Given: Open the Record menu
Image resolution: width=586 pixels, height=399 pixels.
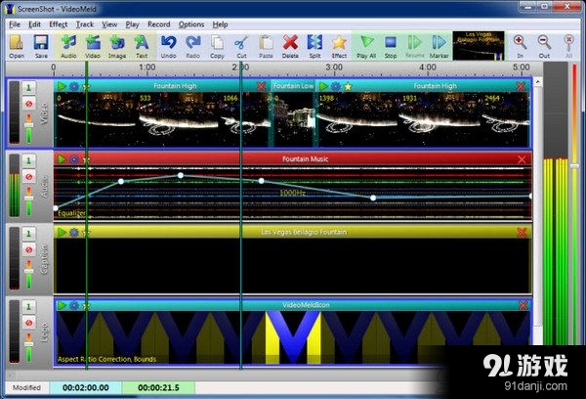Looking at the screenshot, I should click(x=159, y=24).
